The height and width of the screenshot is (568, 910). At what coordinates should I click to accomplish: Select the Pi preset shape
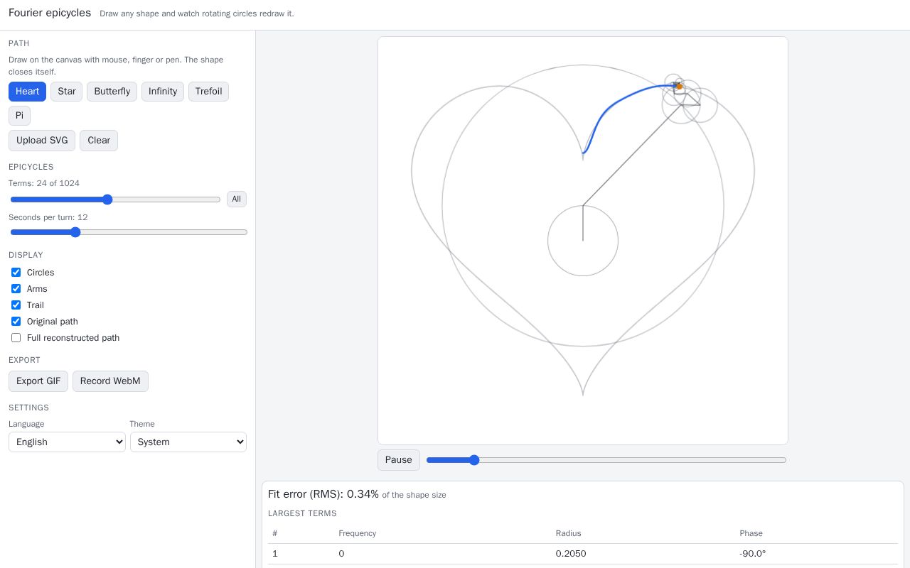pyautogui.click(x=19, y=116)
